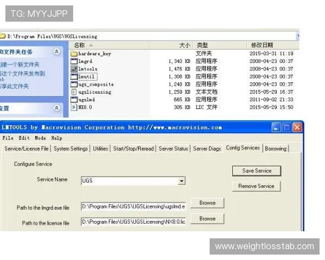Select the NX8.0 LIC file icon
This screenshot has width=325, height=260.
pos(74,107)
